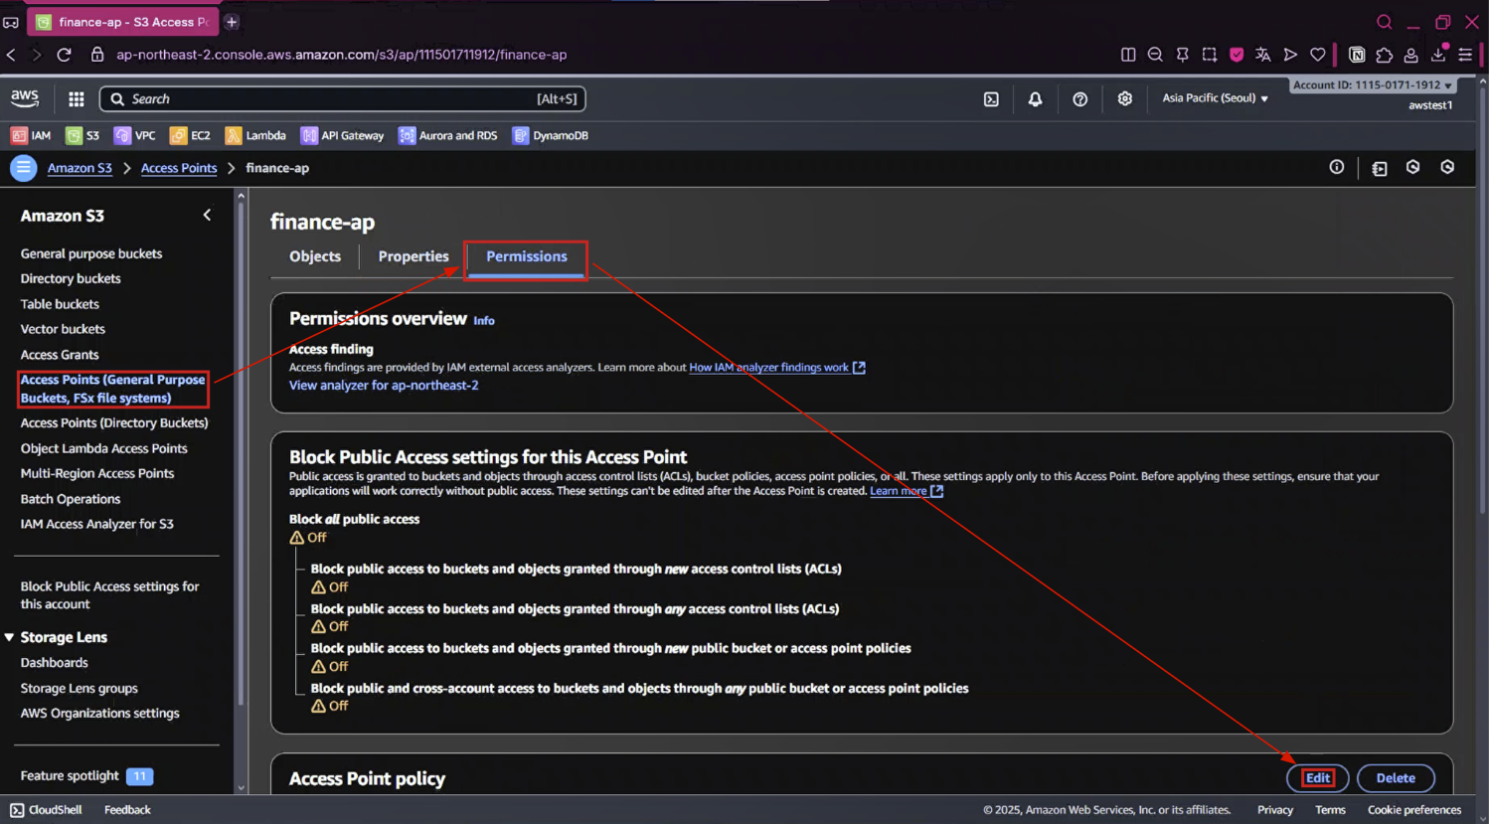Open View analyzer for ap-northeast-2 link
1490x824 pixels.
[x=384, y=386]
